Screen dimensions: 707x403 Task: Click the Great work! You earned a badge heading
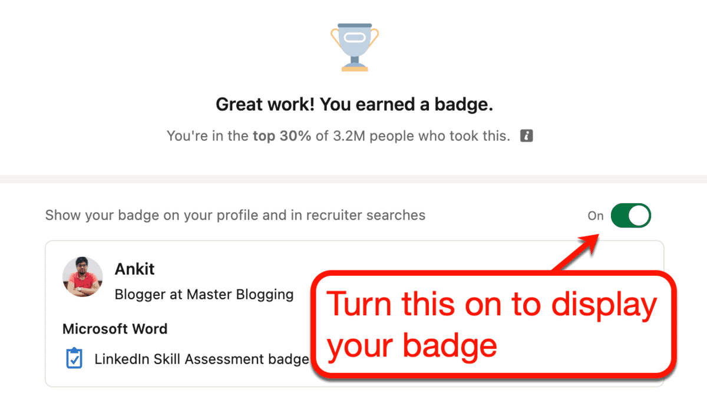[354, 105]
